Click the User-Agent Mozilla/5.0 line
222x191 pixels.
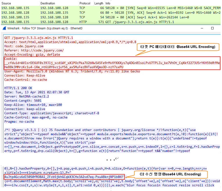point(72,71)
